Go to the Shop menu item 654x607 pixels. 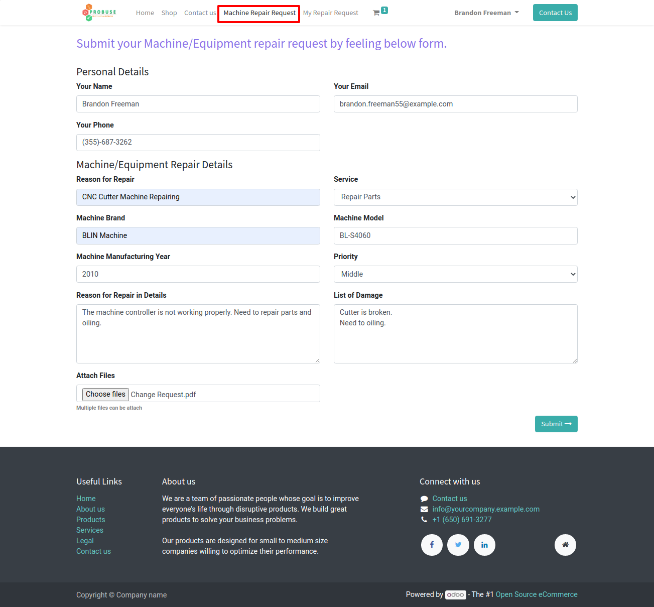pyautogui.click(x=169, y=13)
